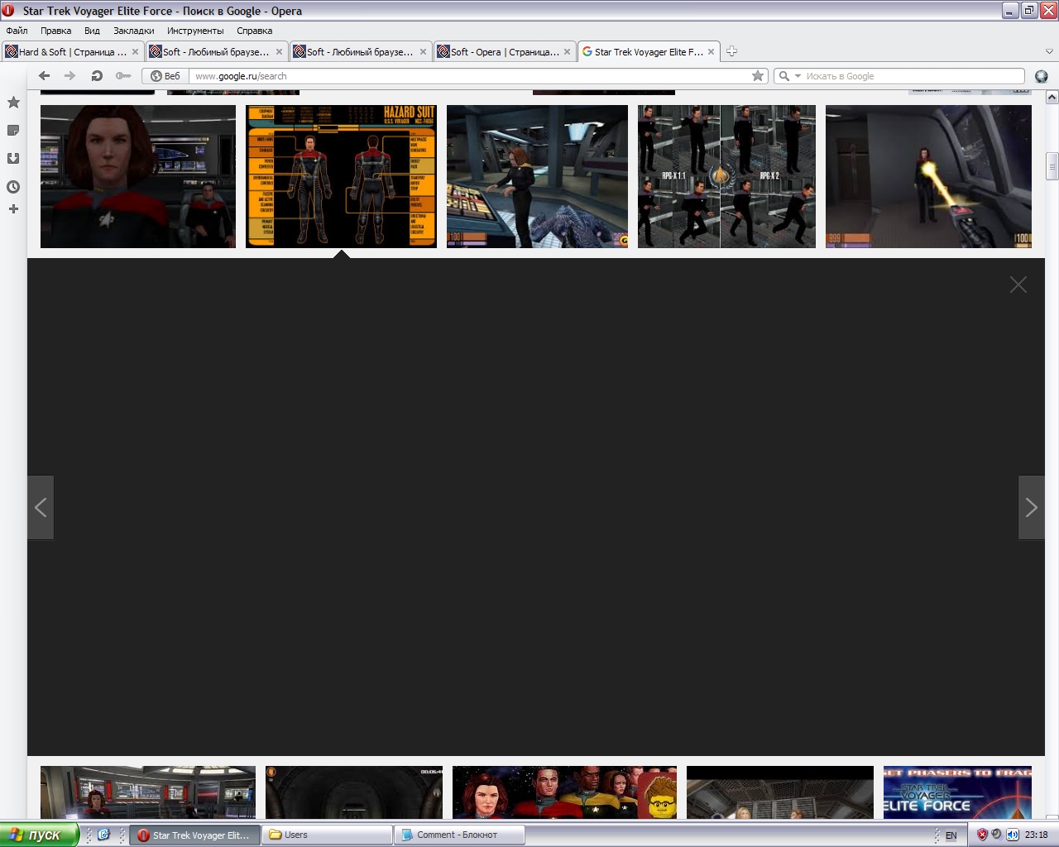The height and width of the screenshot is (847, 1059).
Task: Open the crew group with Lego figure thumbnail
Action: click(x=564, y=792)
